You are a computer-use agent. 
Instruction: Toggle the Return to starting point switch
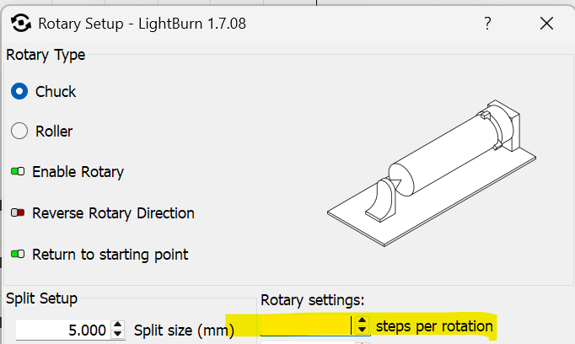click(18, 254)
